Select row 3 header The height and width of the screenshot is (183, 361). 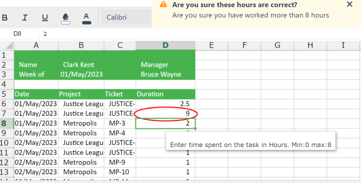click(x=7, y=75)
